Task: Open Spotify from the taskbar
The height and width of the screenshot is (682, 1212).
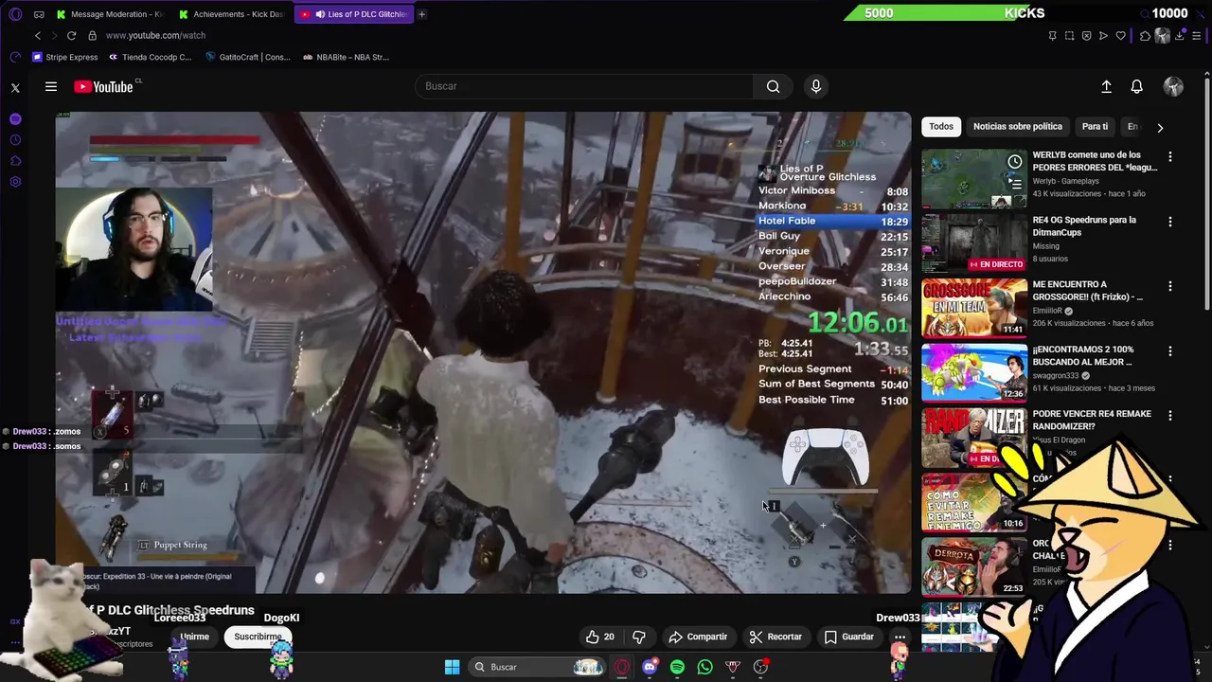Action: 677,667
